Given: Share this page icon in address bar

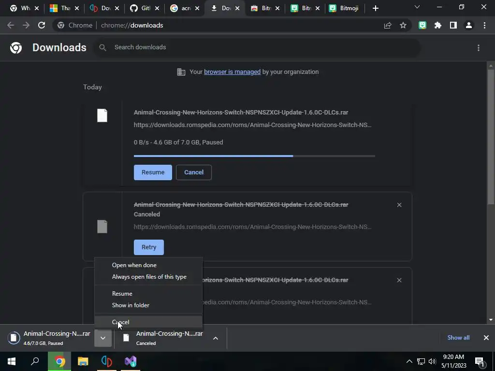Looking at the screenshot, I should (x=388, y=25).
